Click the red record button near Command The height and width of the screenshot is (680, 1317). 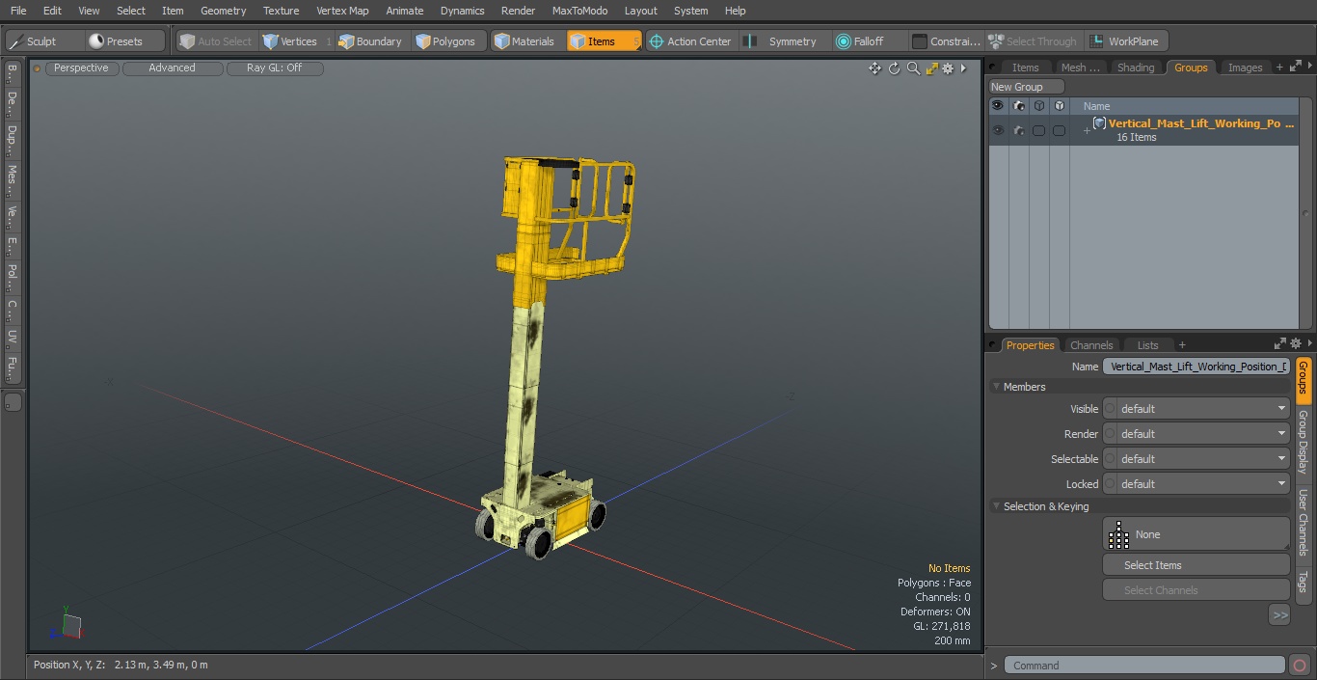point(1299,666)
